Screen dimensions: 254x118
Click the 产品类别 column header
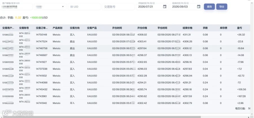coord(58,28)
